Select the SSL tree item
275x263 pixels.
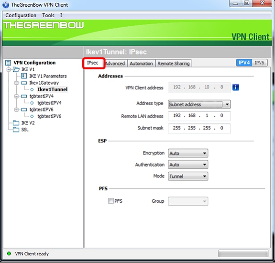click(25, 130)
